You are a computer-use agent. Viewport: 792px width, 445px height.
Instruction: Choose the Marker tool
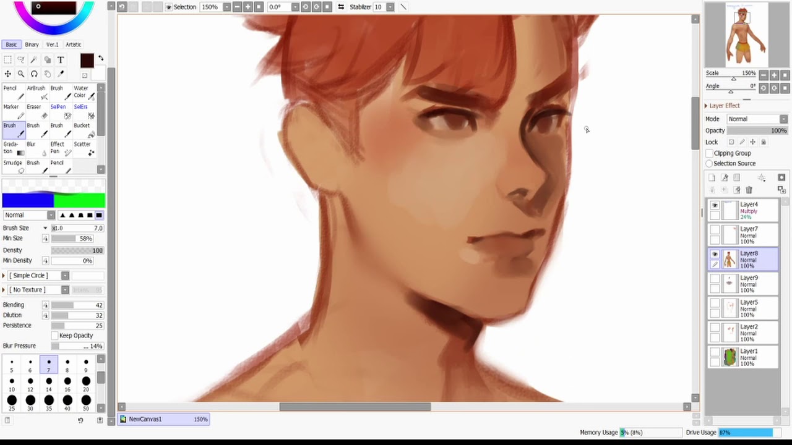(12, 111)
